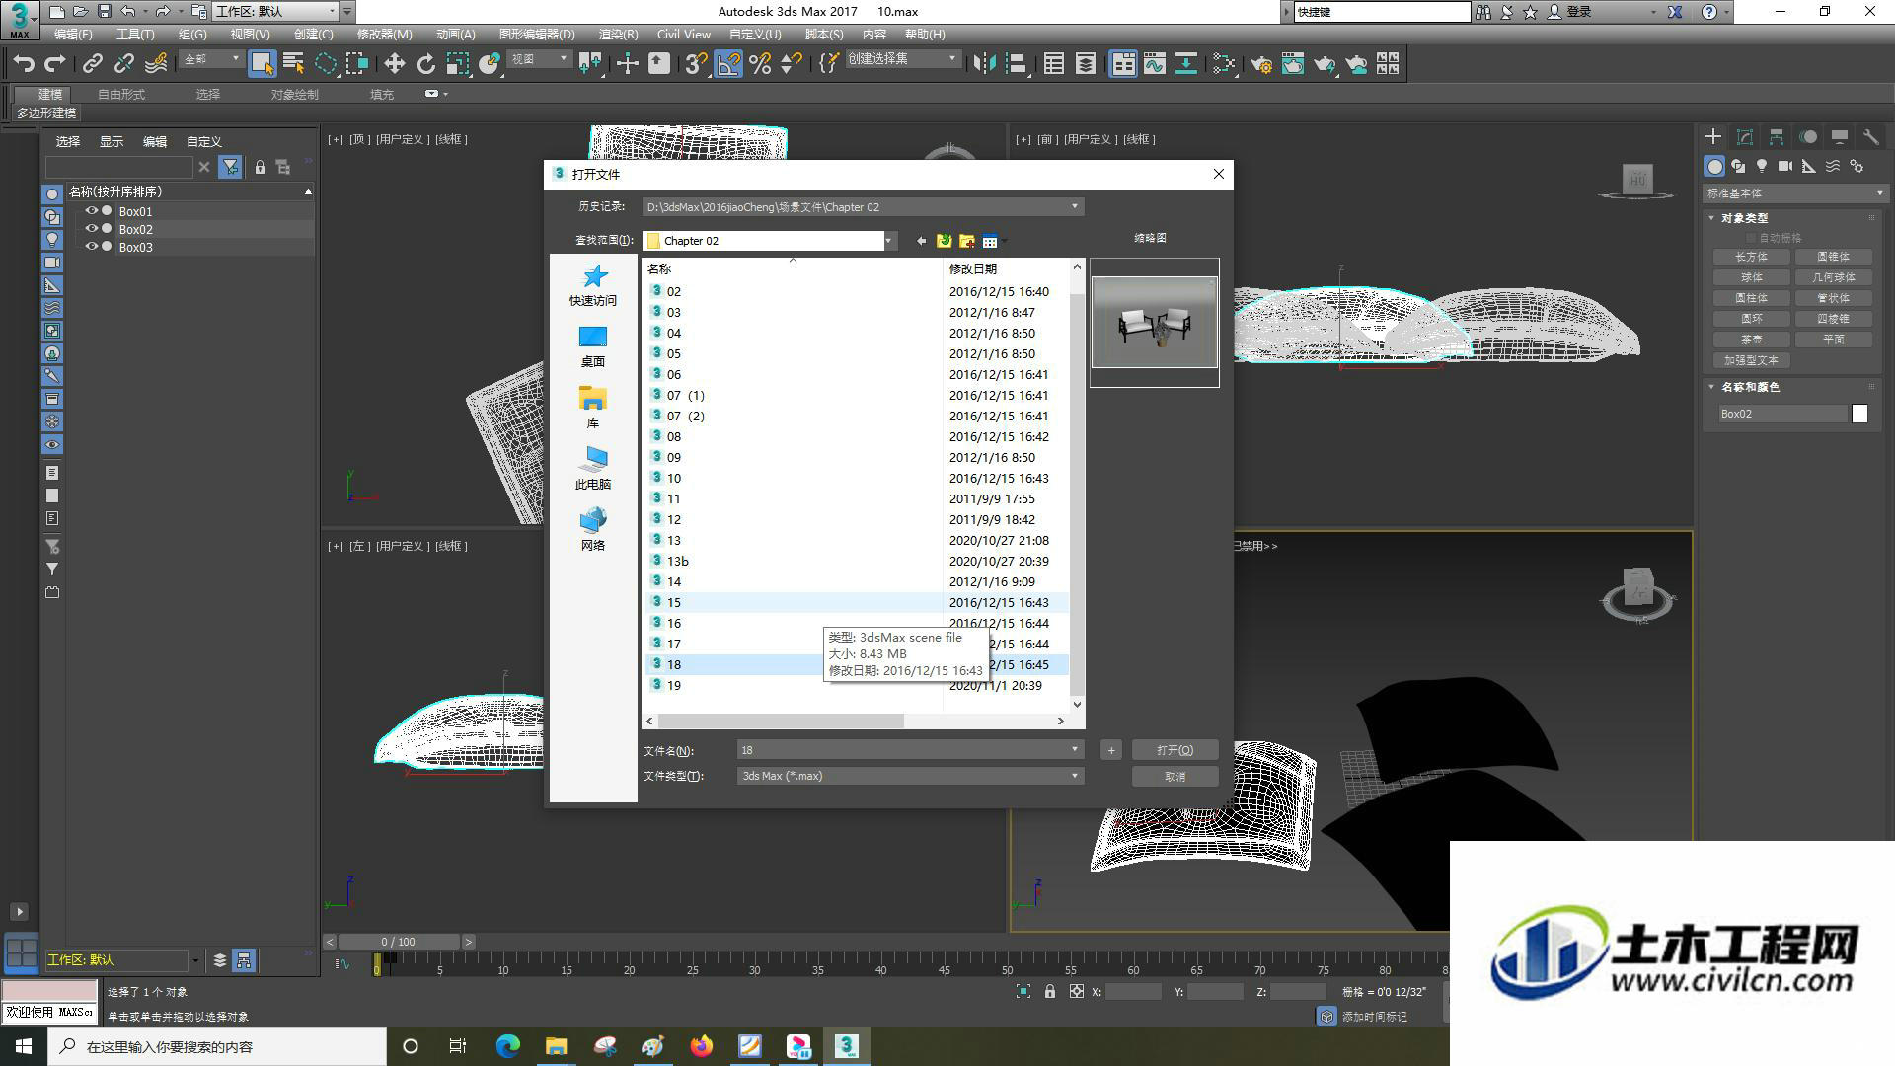Open the Edit menu
The image size is (1895, 1066).
(72, 35)
